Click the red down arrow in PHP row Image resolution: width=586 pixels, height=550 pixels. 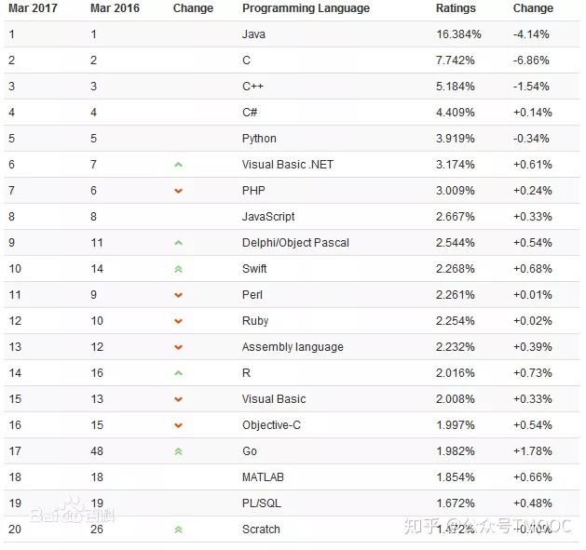(178, 191)
